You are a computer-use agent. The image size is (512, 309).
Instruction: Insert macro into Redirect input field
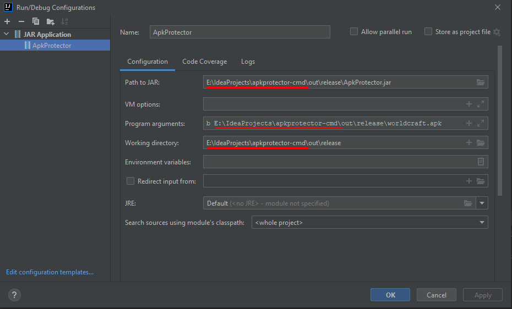(x=469, y=181)
